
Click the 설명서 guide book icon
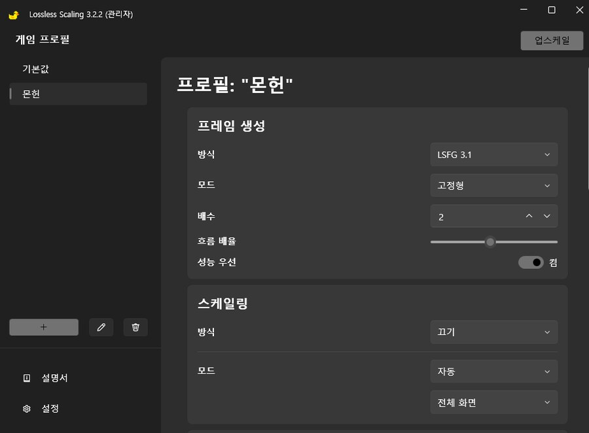click(x=27, y=378)
